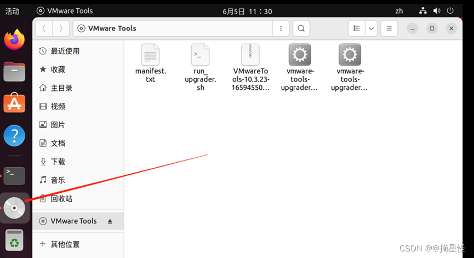Image resolution: width=474 pixels, height=258 pixels.
Task: Click the volume icon in top bar
Action: (x=437, y=11)
